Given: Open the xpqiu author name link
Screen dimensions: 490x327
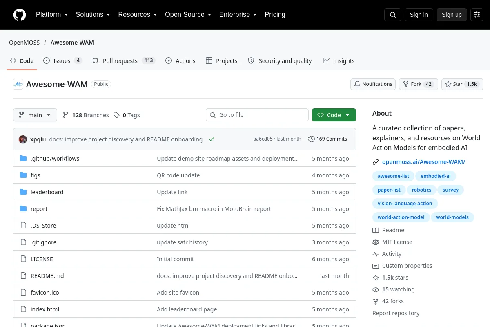Looking at the screenshot, I should tap(38, 139).
